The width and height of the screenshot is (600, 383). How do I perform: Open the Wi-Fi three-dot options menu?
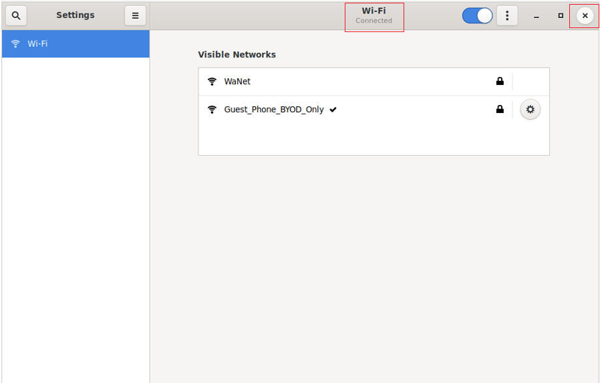tap(507, 15)
